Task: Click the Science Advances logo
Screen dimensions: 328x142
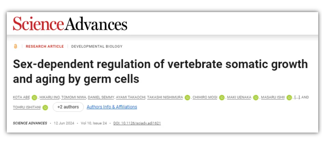Action: point(70,24)
